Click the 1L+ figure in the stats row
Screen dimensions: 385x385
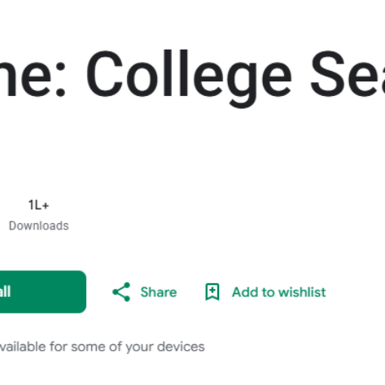coord(38,205)
